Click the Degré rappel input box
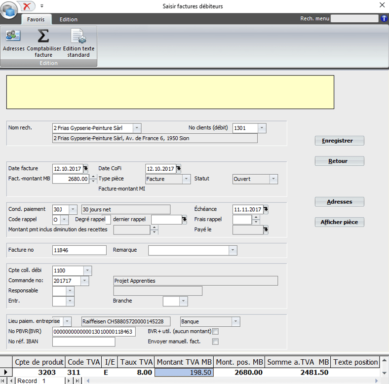This screenshot has height=384, width=389. point(108,220)
